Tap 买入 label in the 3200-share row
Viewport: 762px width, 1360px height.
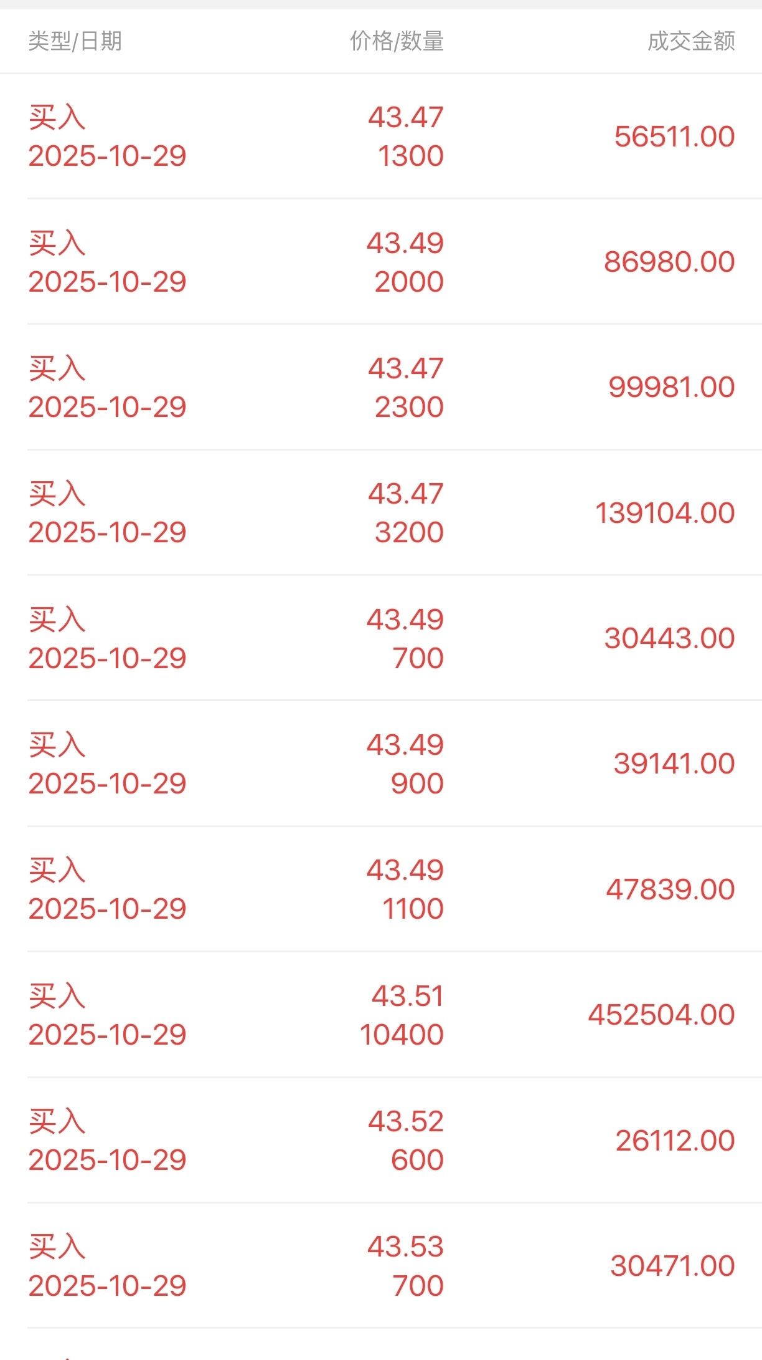(57, 494)
